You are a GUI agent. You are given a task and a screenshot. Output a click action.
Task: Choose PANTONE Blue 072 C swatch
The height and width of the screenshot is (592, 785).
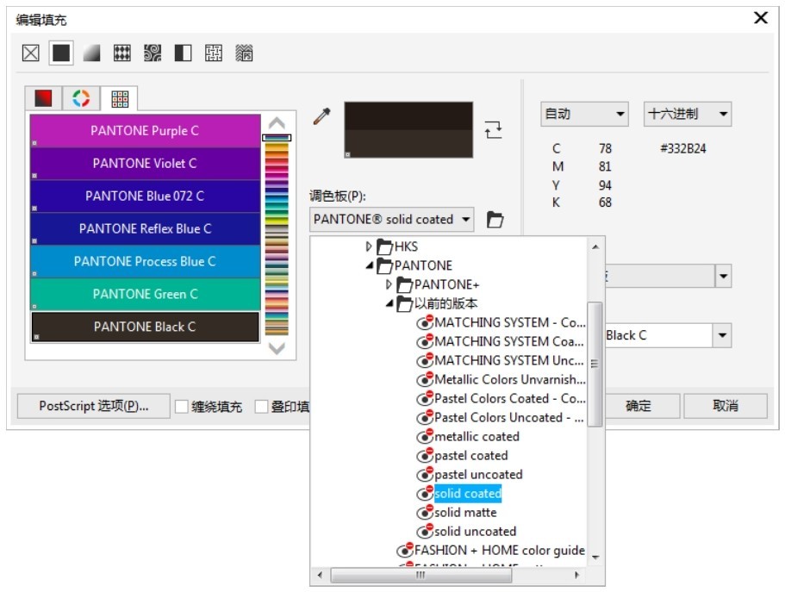coord(145,196)
